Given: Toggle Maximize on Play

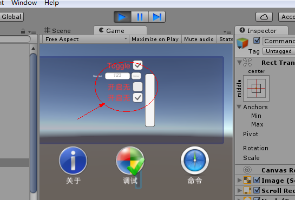Looking at the screenshot, I should coord(155,39).
